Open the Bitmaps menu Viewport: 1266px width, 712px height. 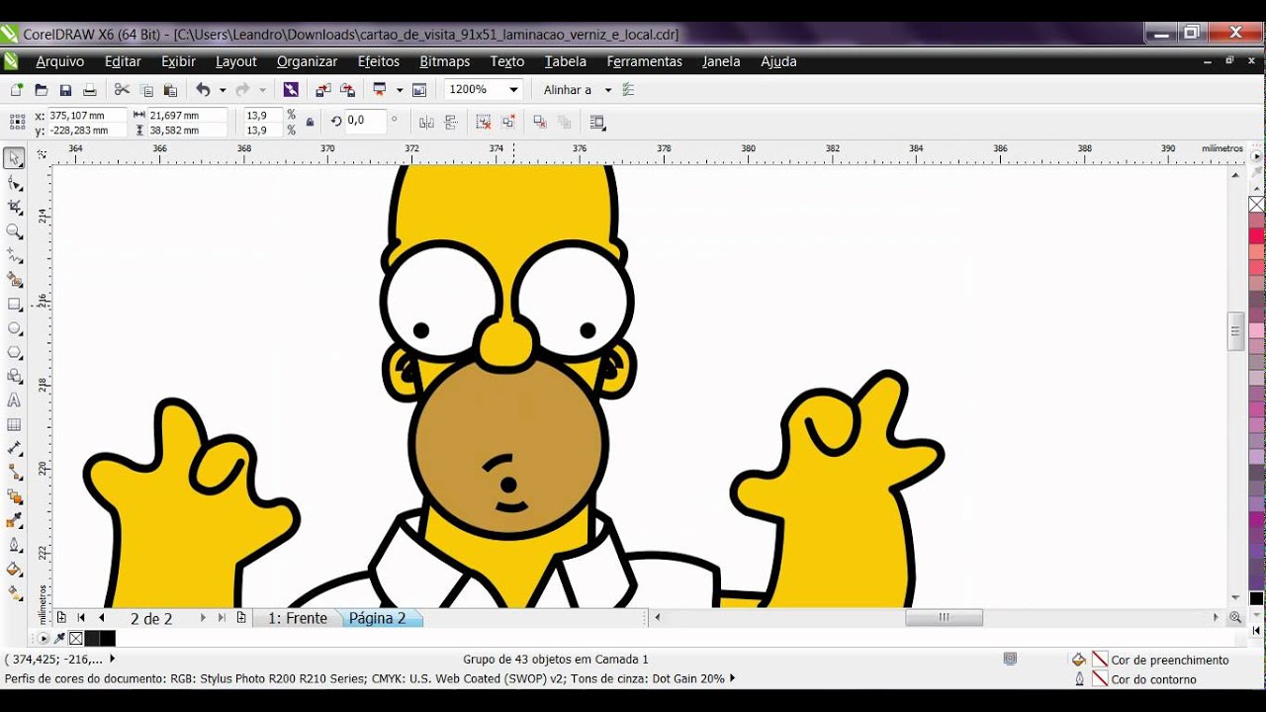(x=445, y=61)
